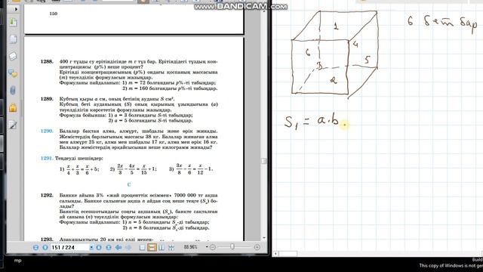Screen dimensions: 483x272
Task: Jump to the last page
Action: tap(109, 247)
